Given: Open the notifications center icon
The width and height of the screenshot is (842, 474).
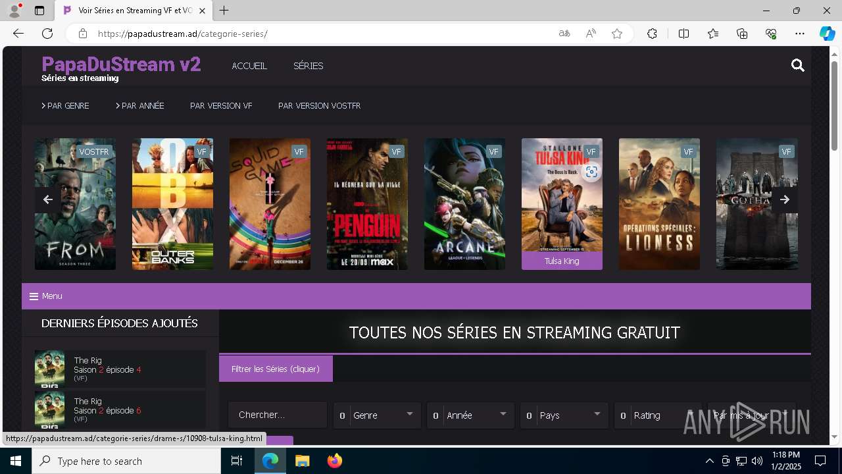Looking at the screenshot, I should 820,461.
